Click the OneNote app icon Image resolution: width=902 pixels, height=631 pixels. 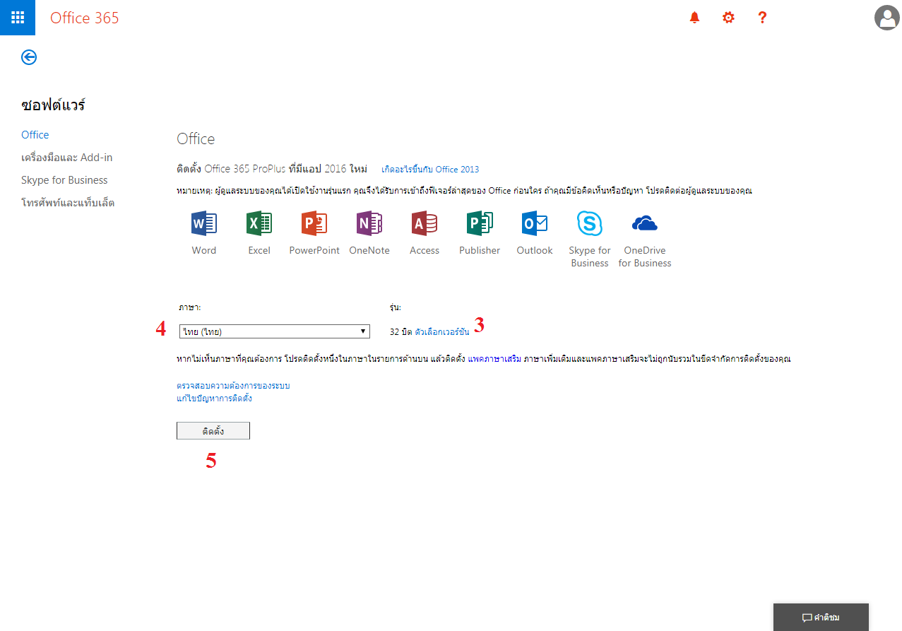coord(369,224)
